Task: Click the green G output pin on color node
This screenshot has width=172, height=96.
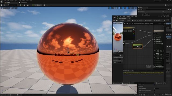Action: pos(134,34)
